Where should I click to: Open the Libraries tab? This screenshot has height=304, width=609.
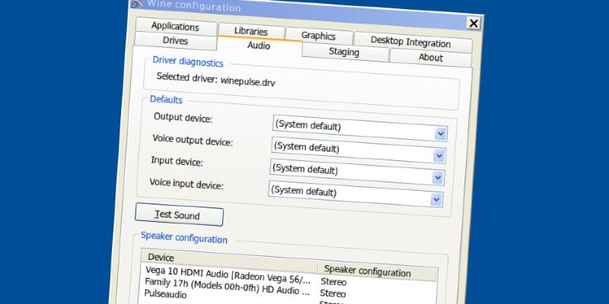250,32
